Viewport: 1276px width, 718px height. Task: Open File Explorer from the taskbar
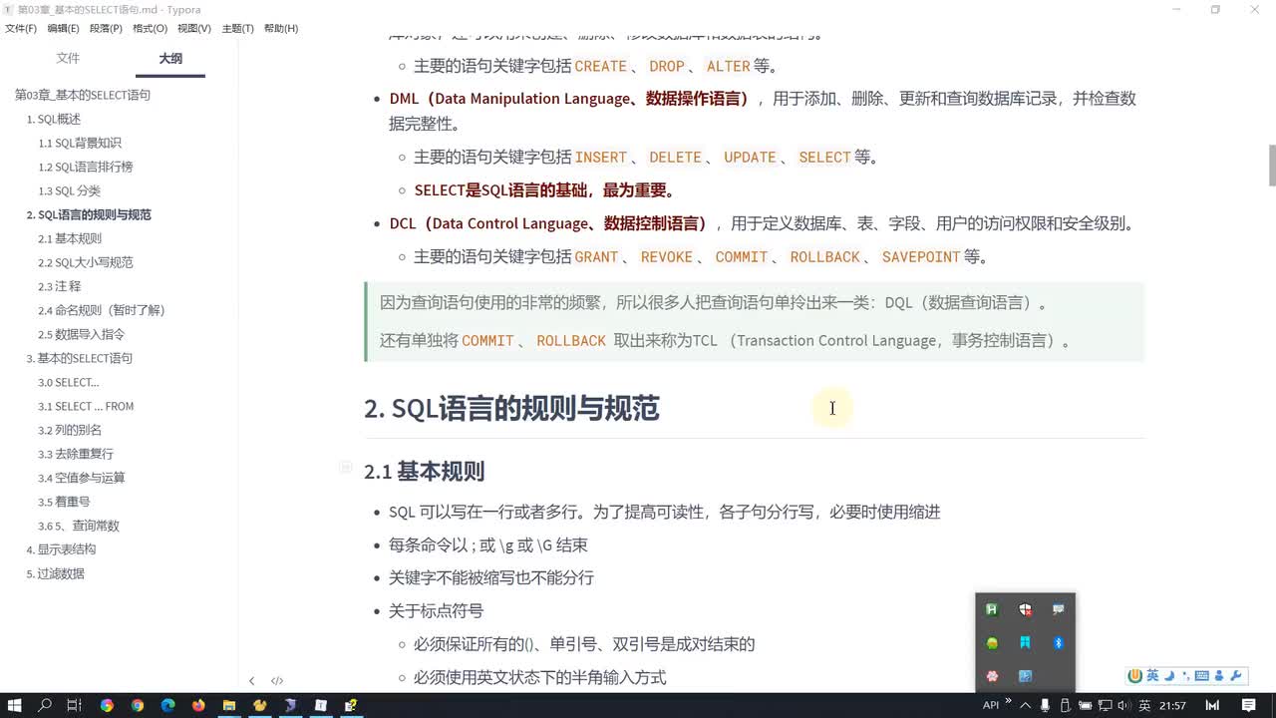229,705
